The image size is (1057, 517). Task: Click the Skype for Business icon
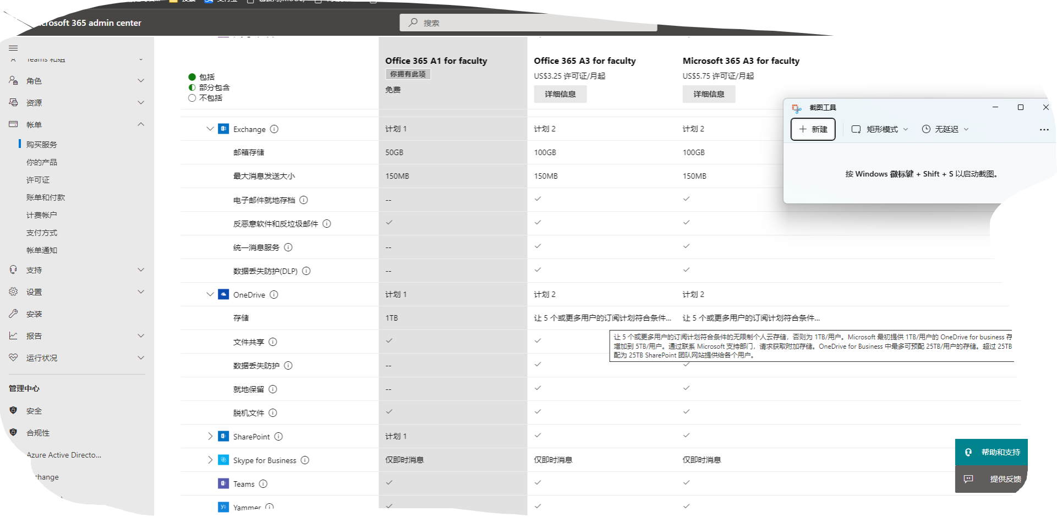tap(223, 460)
